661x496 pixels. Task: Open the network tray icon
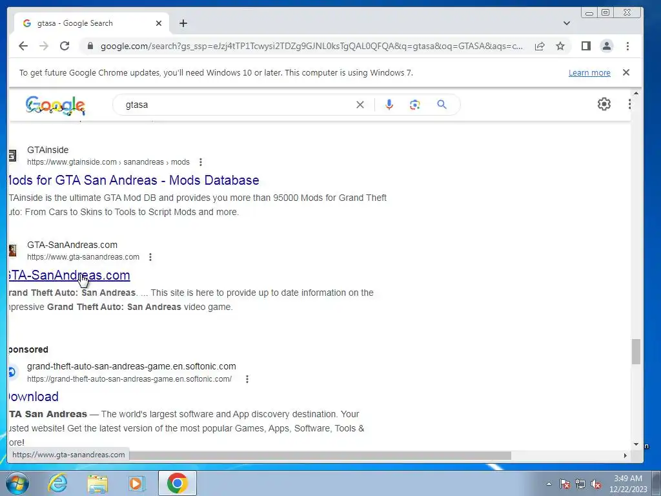point(580,484)
